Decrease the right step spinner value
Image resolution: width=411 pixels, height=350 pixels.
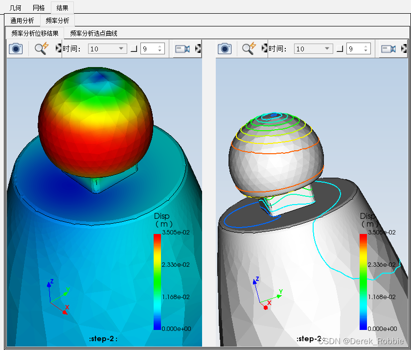[365, 51]
